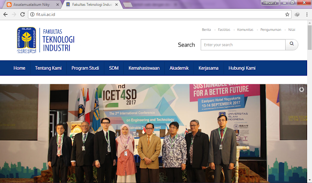Open the Program Studi menu
Screen dimensions: 312x183
click(85, 68)
